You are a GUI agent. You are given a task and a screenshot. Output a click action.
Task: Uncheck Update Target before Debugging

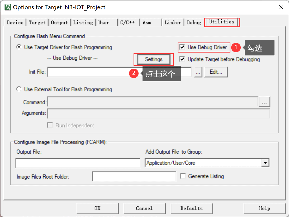[x=182, y=59]
